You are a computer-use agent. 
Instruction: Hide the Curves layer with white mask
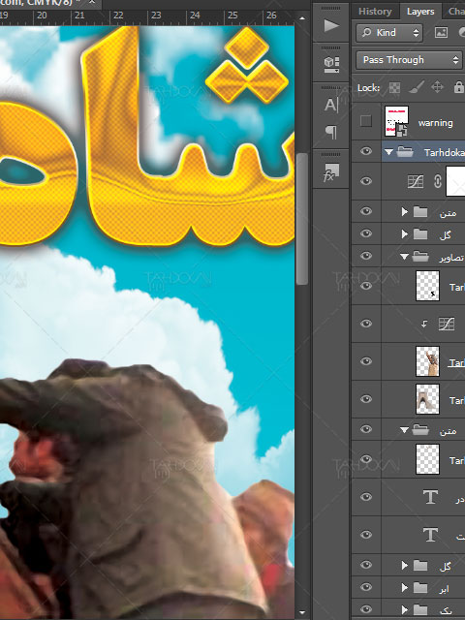tap(366, 181)
